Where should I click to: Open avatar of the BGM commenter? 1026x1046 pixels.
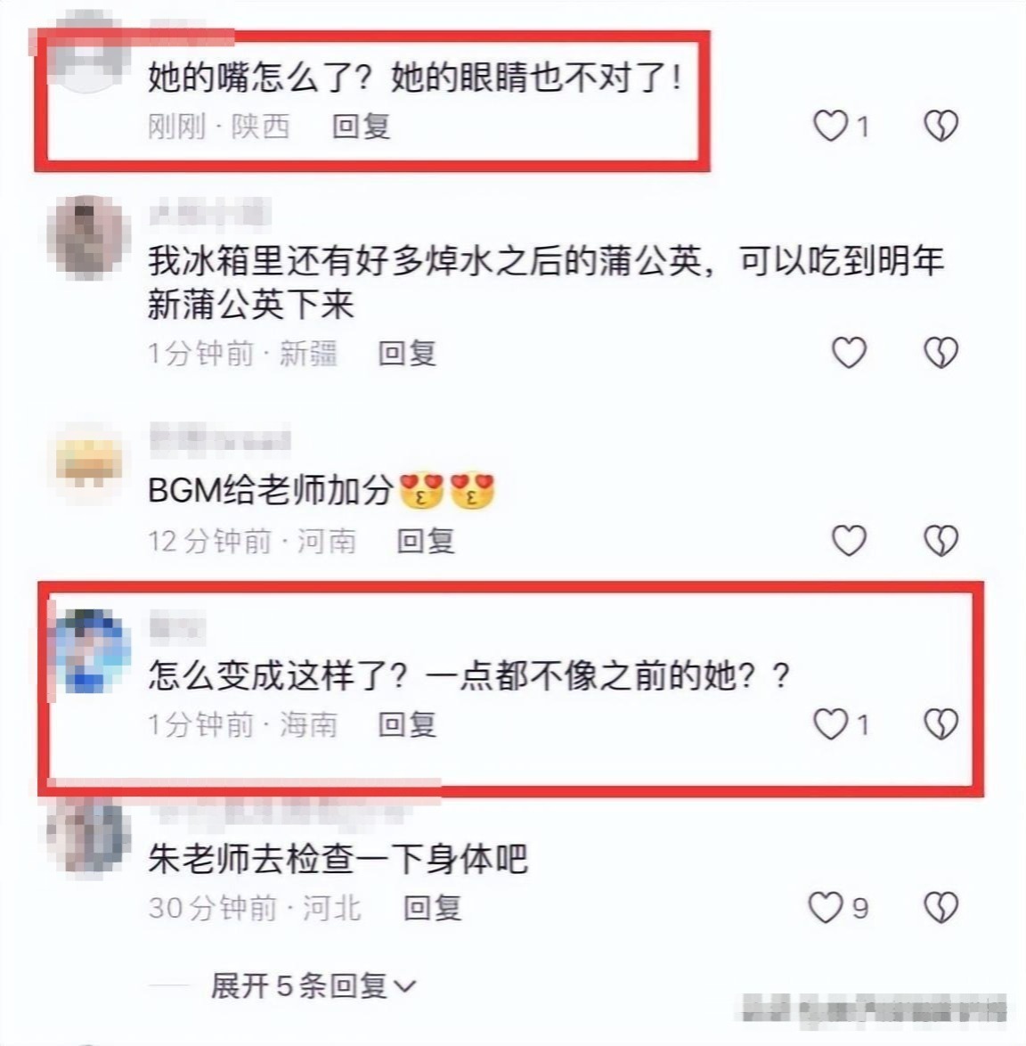(89, 462)
